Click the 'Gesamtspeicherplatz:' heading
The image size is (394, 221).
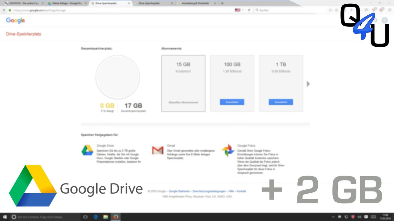click(96, 48)
